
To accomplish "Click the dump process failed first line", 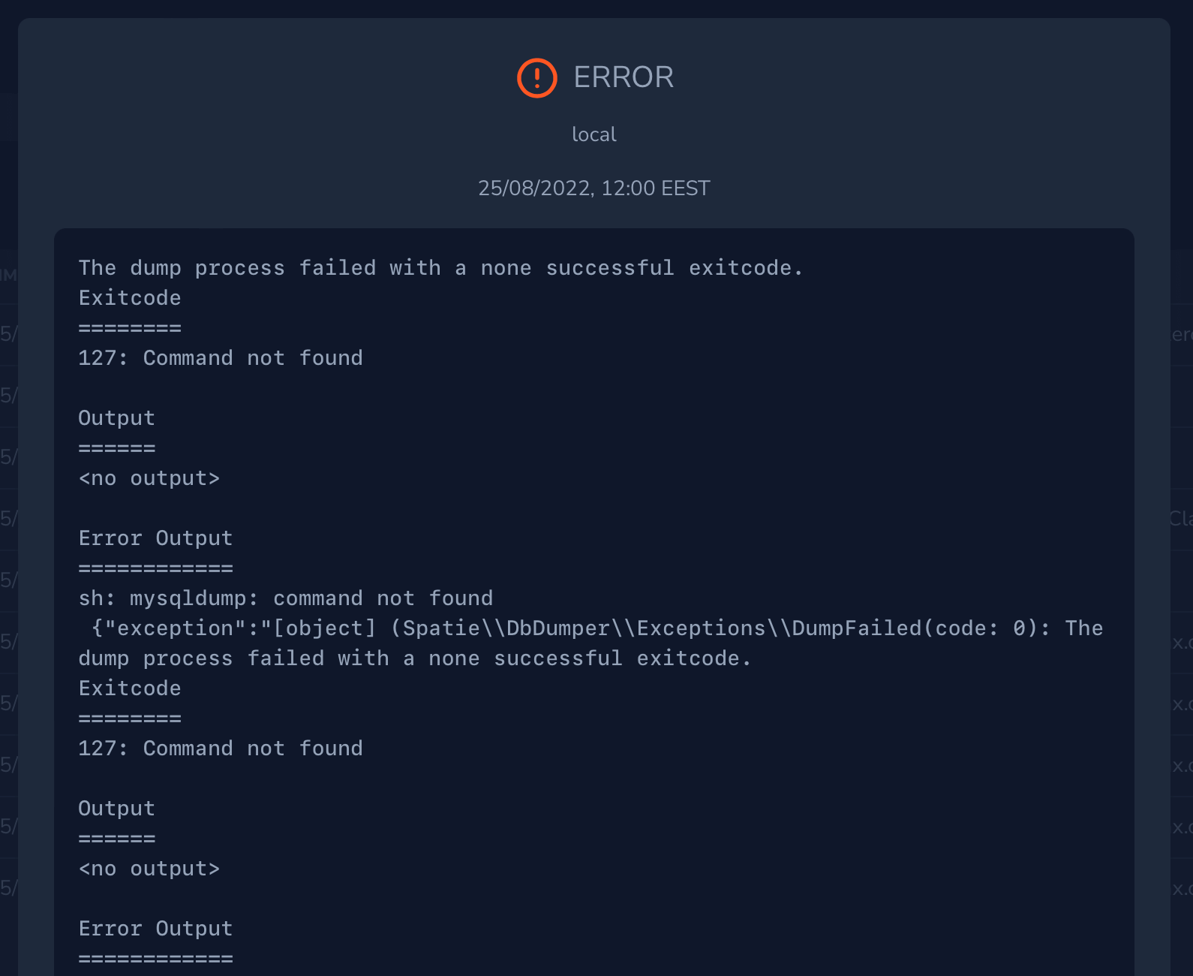I will [440, 267].
